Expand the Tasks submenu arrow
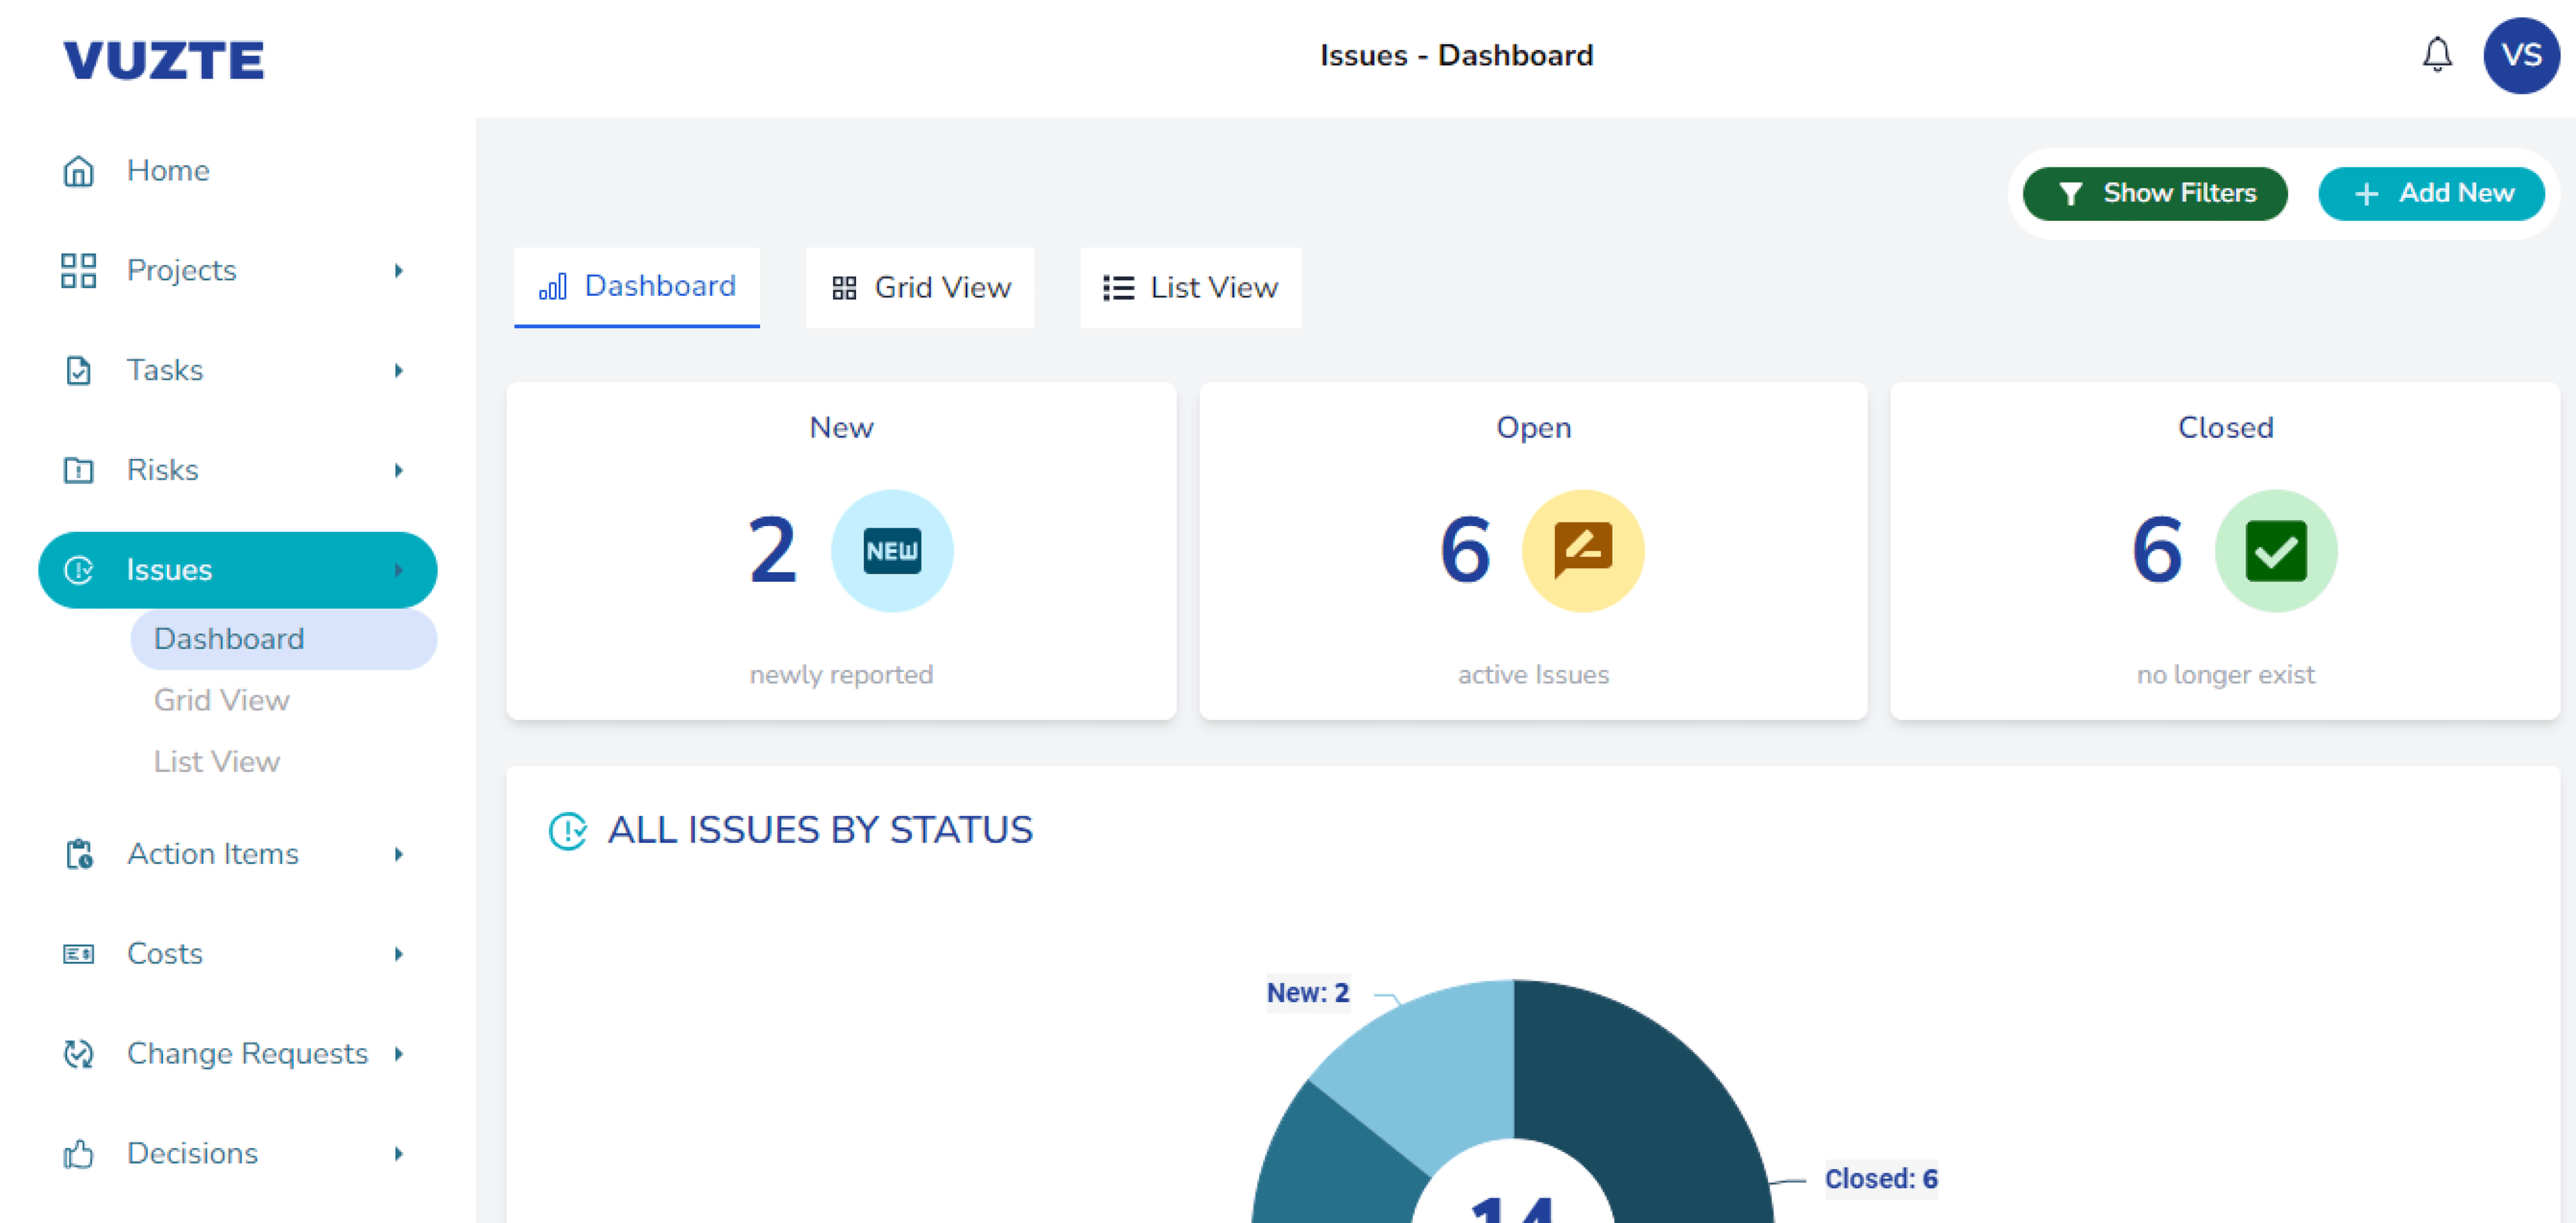 (x=399, y=371)
